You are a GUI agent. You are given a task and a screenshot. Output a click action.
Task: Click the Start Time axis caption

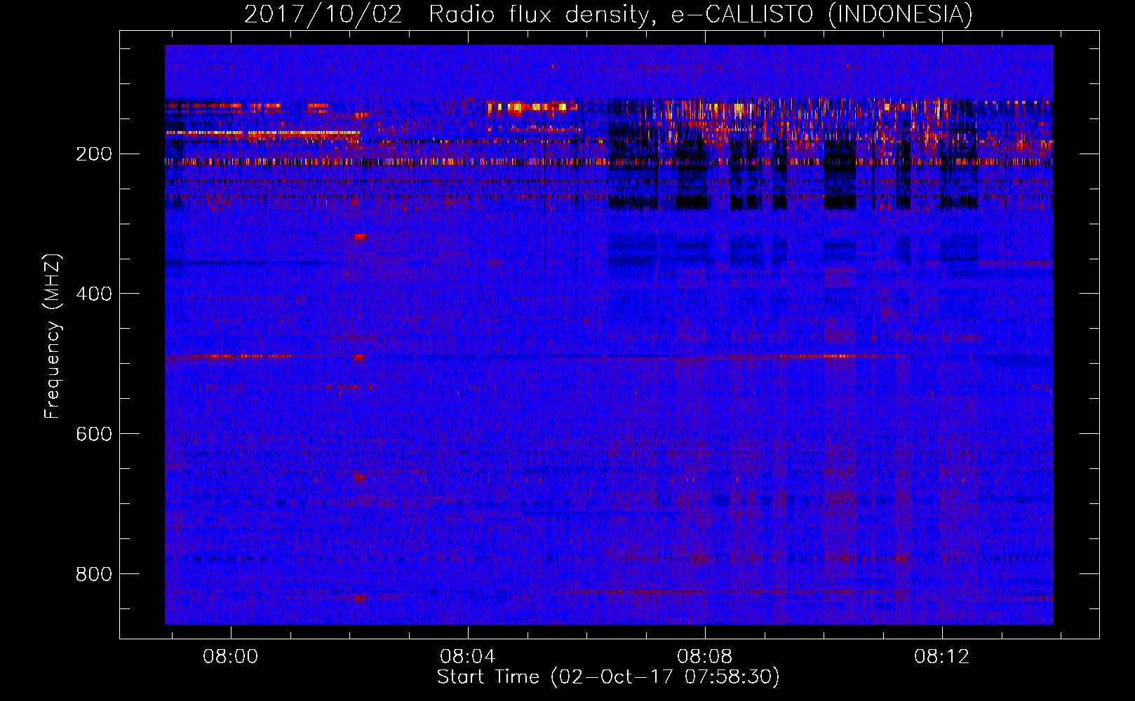608,677
